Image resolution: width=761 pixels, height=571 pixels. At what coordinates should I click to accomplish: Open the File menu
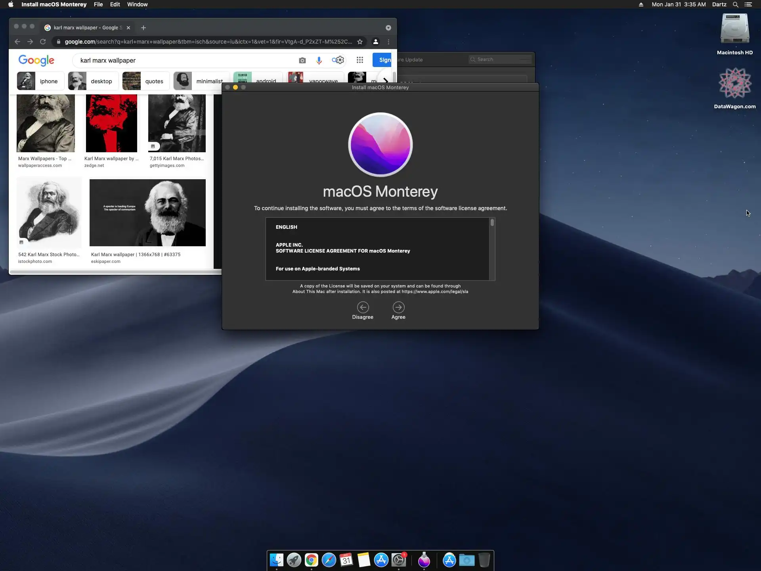[x=98, y=4]
